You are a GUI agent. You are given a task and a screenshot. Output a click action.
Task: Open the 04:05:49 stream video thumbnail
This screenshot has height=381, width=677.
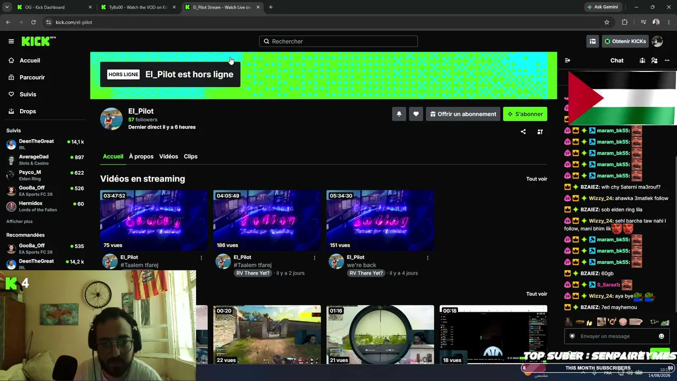267,221
